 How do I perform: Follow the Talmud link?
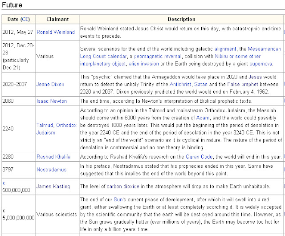45,125
